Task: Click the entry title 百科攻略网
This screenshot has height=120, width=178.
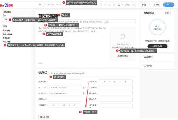Action: [x=48, y=16]
